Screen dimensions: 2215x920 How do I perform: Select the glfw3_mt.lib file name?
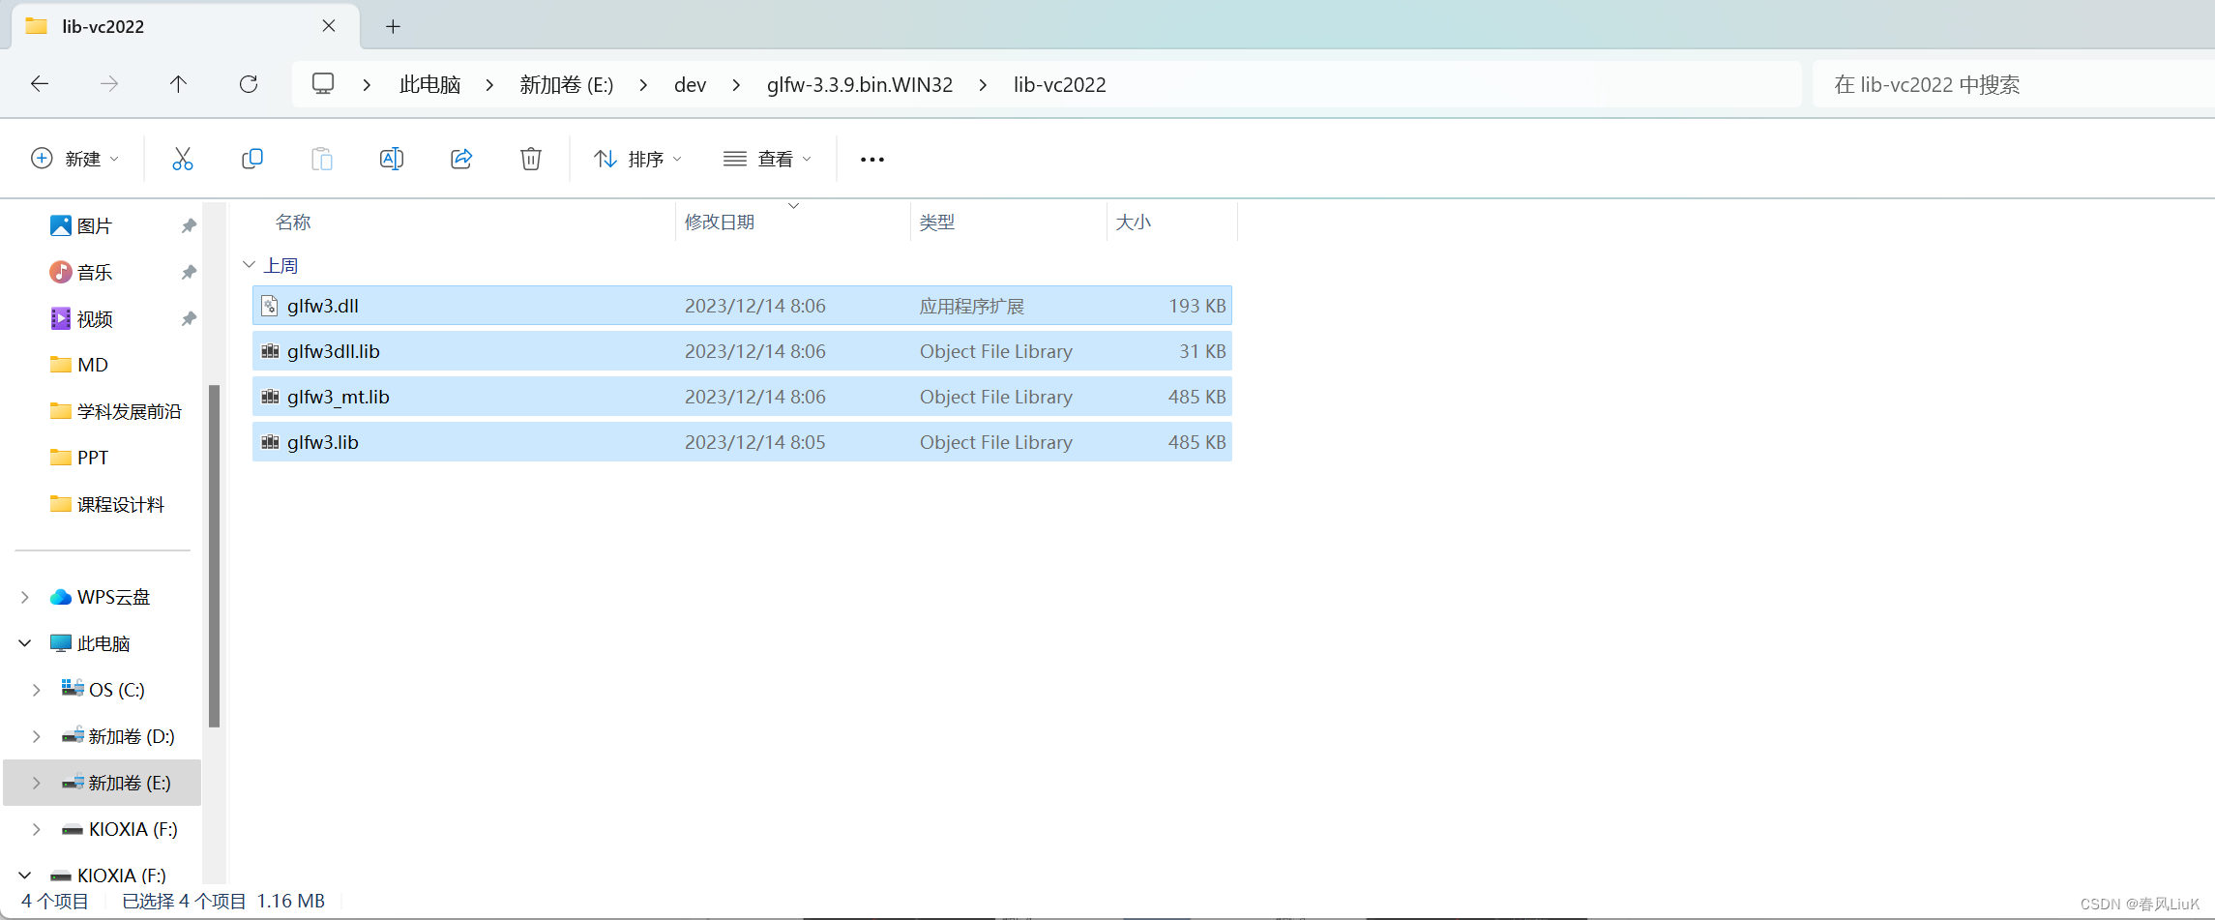(339, 397)
